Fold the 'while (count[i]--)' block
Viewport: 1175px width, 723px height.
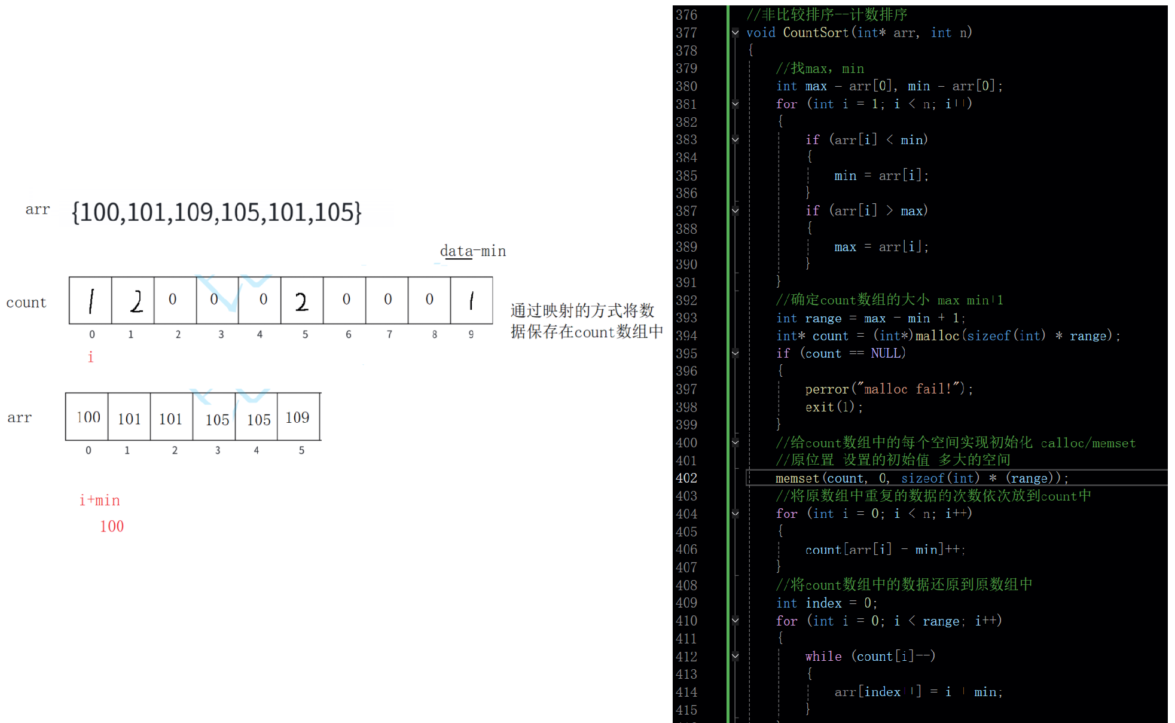735,656
